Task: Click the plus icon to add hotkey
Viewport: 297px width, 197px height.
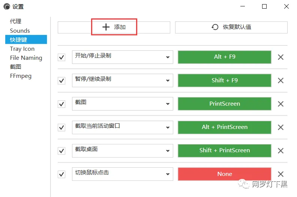Action: tap(106, 27)
